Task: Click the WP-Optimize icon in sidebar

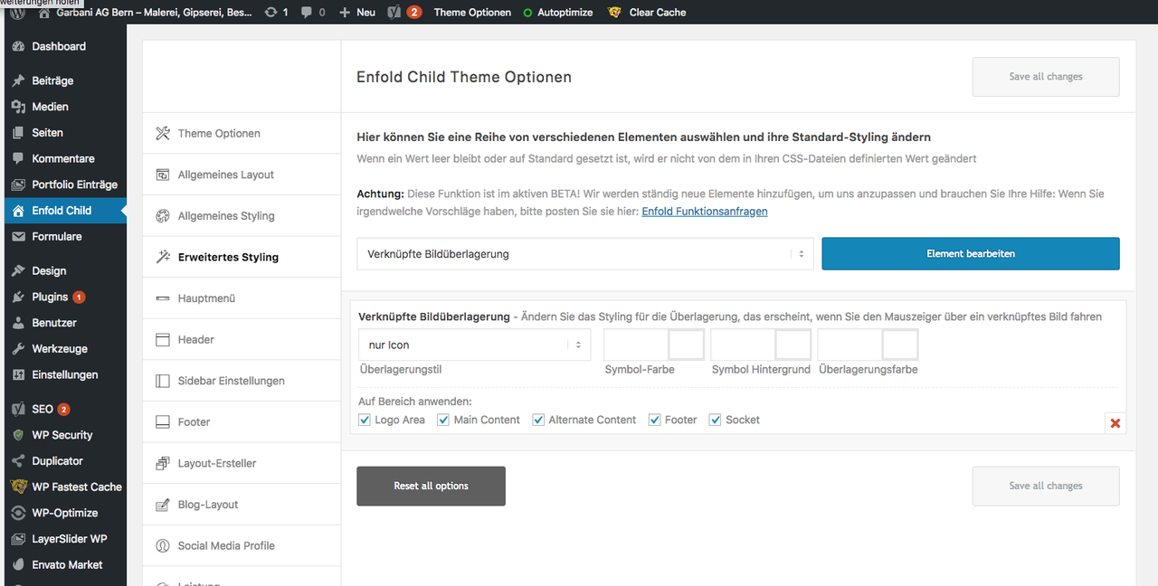Action: tap(18, 513)
